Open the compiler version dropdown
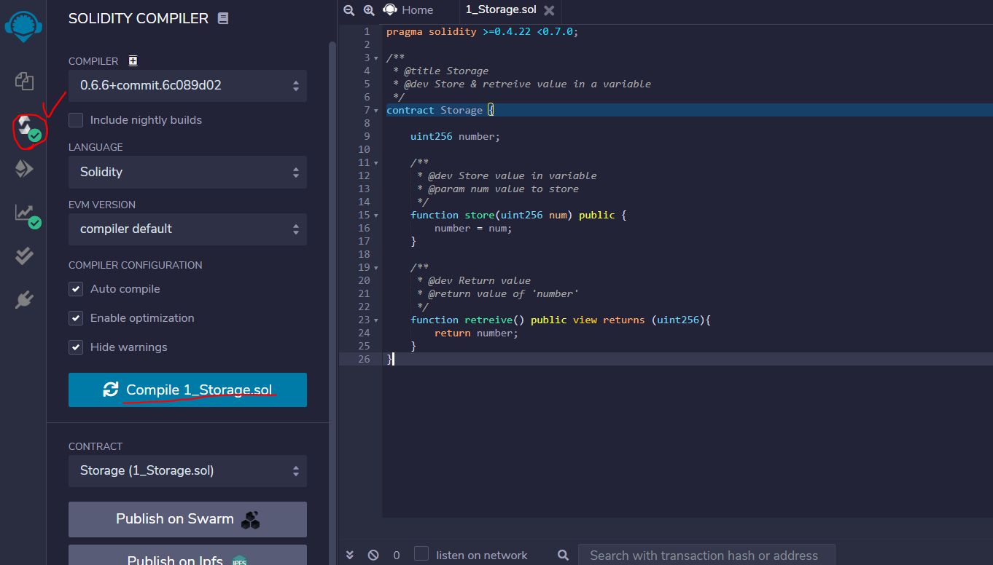This screenshot has width=993, height=565. coord(187,86)
